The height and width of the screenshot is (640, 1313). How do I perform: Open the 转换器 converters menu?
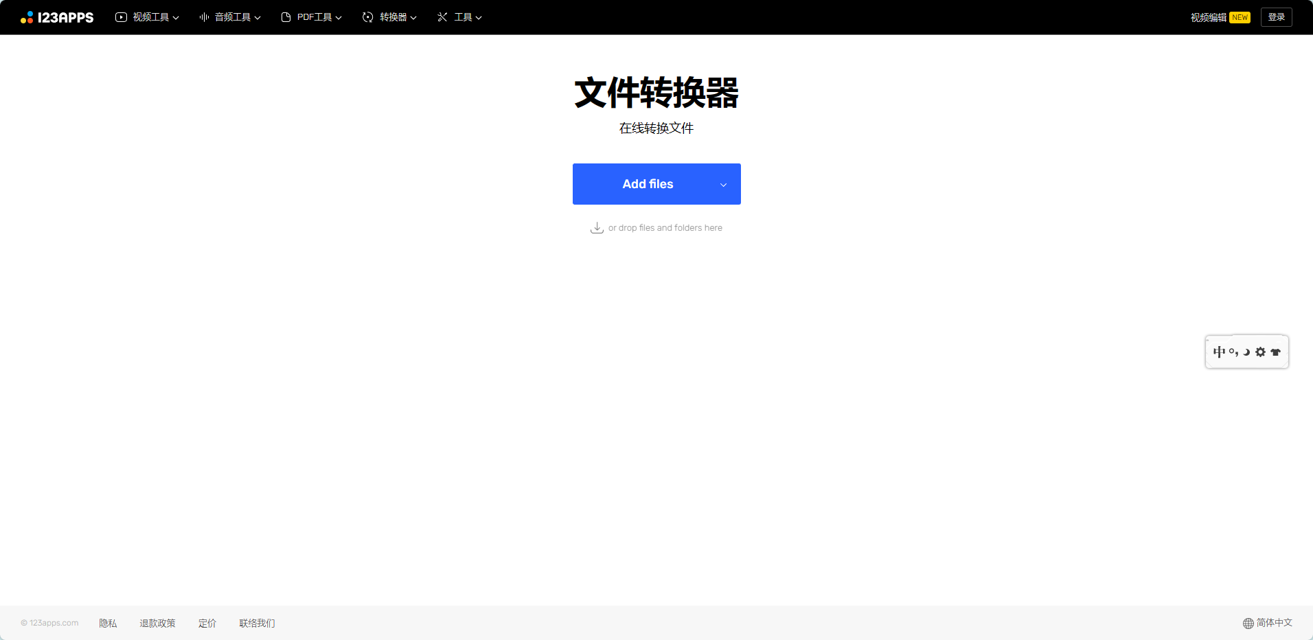(x=389, y=17)
